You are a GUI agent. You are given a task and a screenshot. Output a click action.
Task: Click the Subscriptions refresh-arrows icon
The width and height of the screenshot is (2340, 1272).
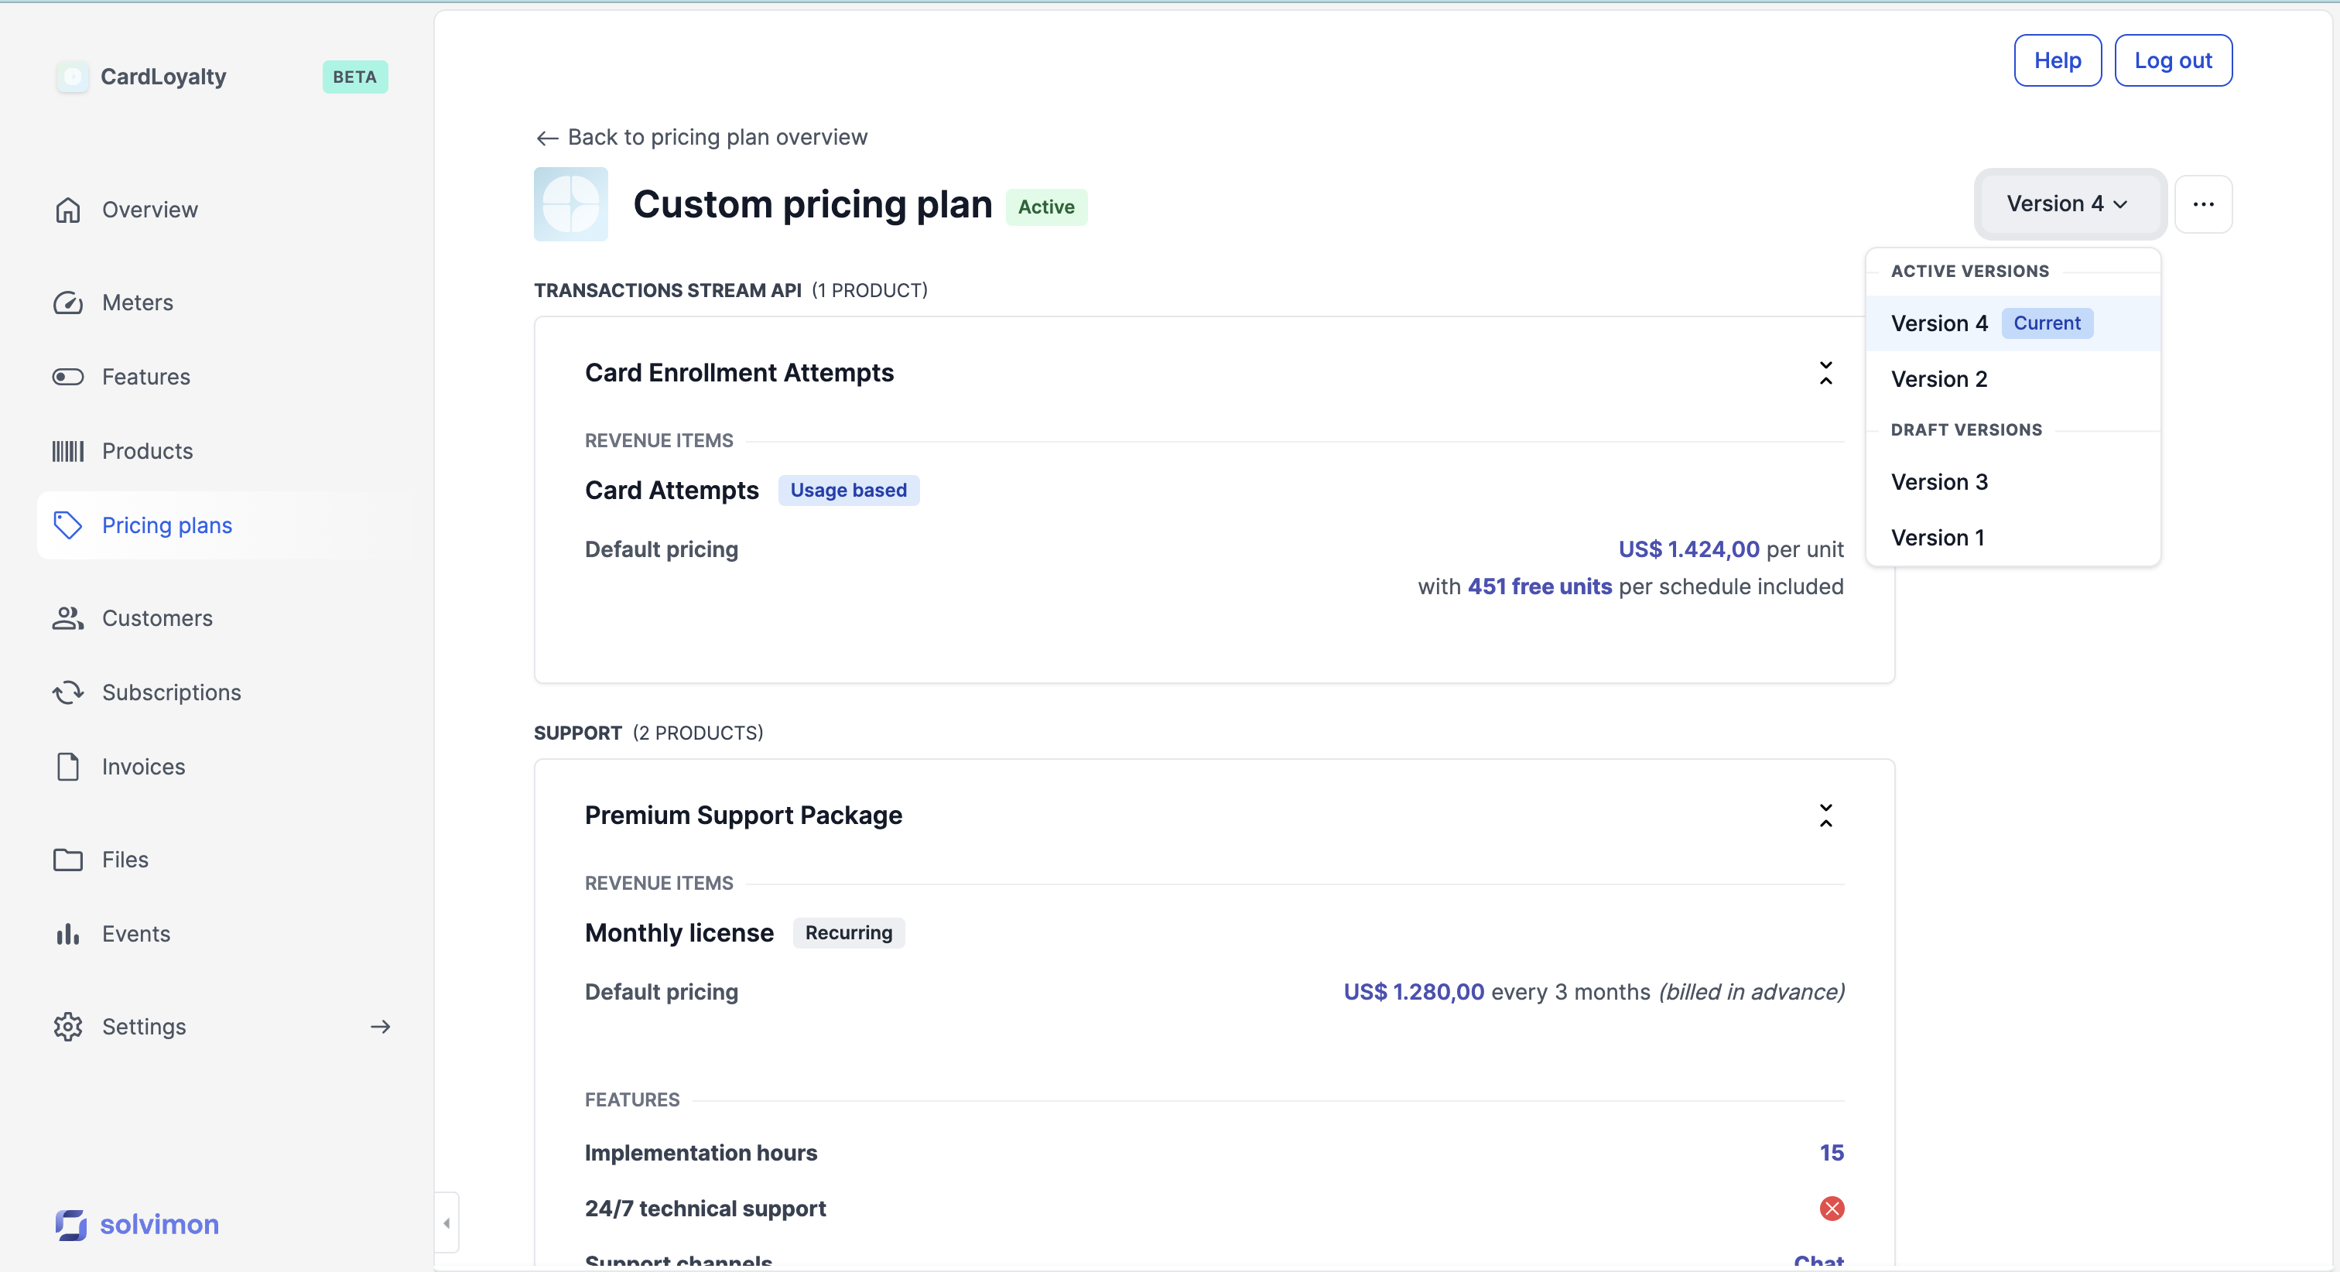point(68,692)
